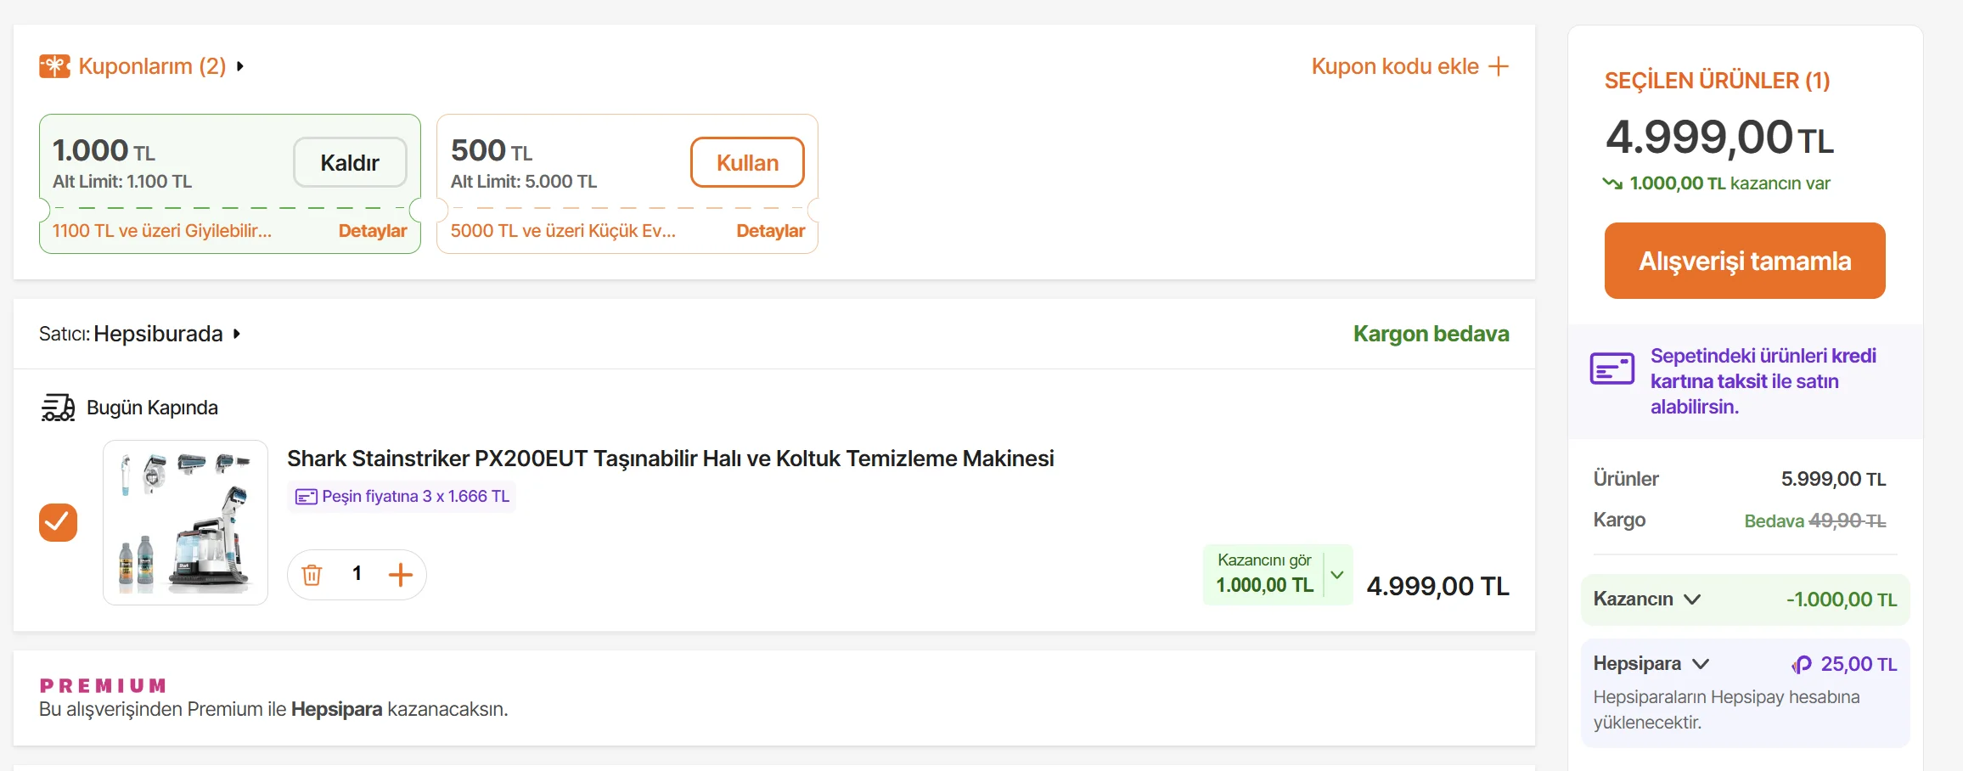Click the coupon gift icon beside Kuponlarım
Screen dimensions: 1963x771
(x=54, y=66)
